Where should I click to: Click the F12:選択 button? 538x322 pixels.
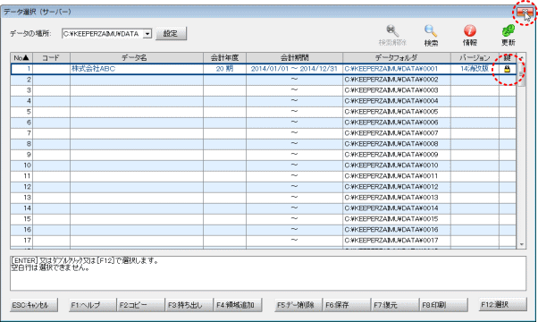(x=502, y=304)
